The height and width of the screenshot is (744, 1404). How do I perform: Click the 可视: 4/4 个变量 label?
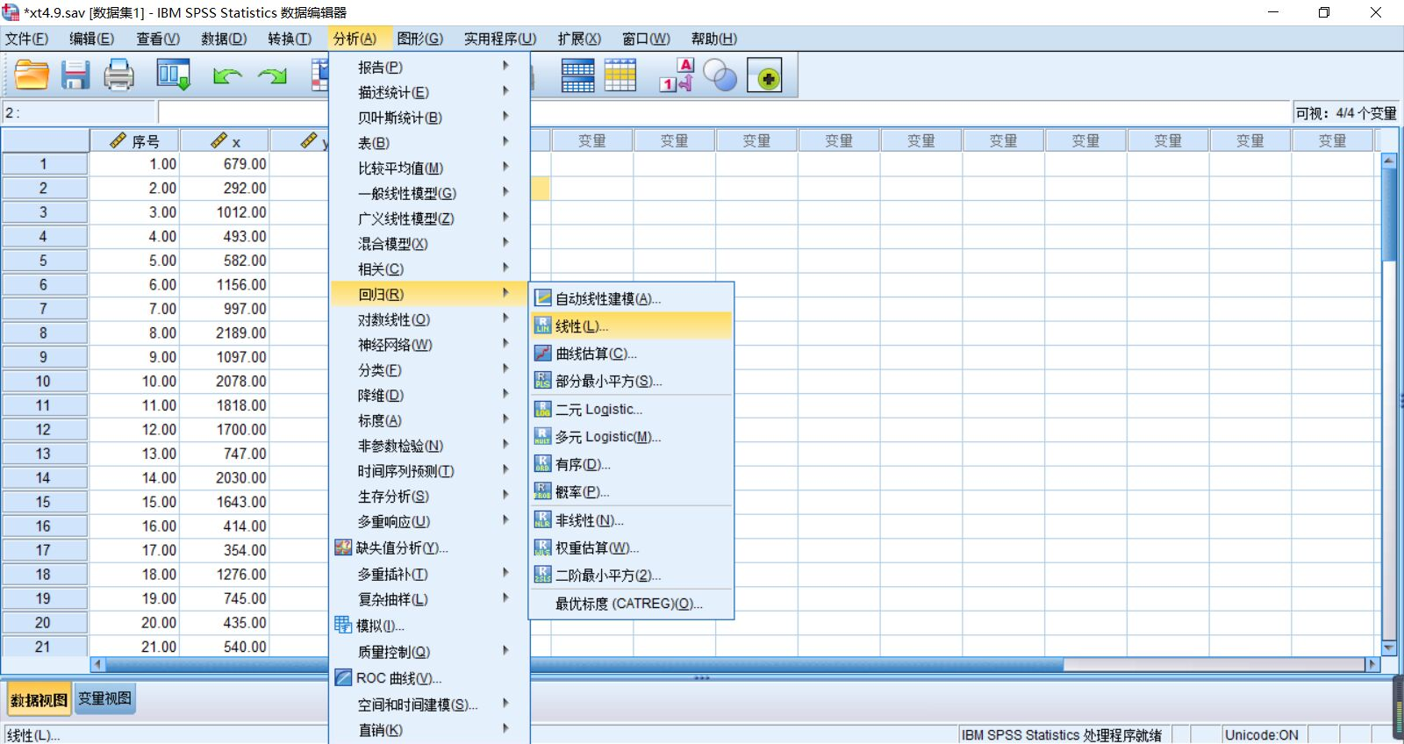[x=1345, y=113]
